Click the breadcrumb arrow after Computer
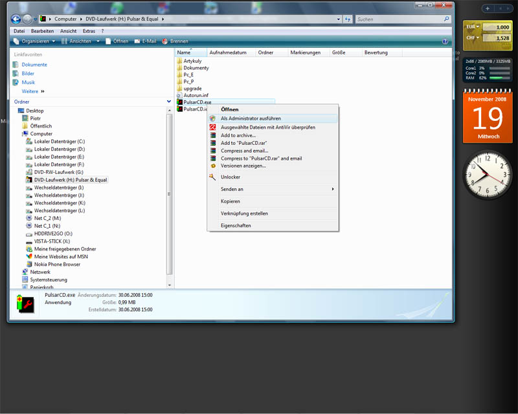Viewport: 518px width, 414px height. [81, 19]
